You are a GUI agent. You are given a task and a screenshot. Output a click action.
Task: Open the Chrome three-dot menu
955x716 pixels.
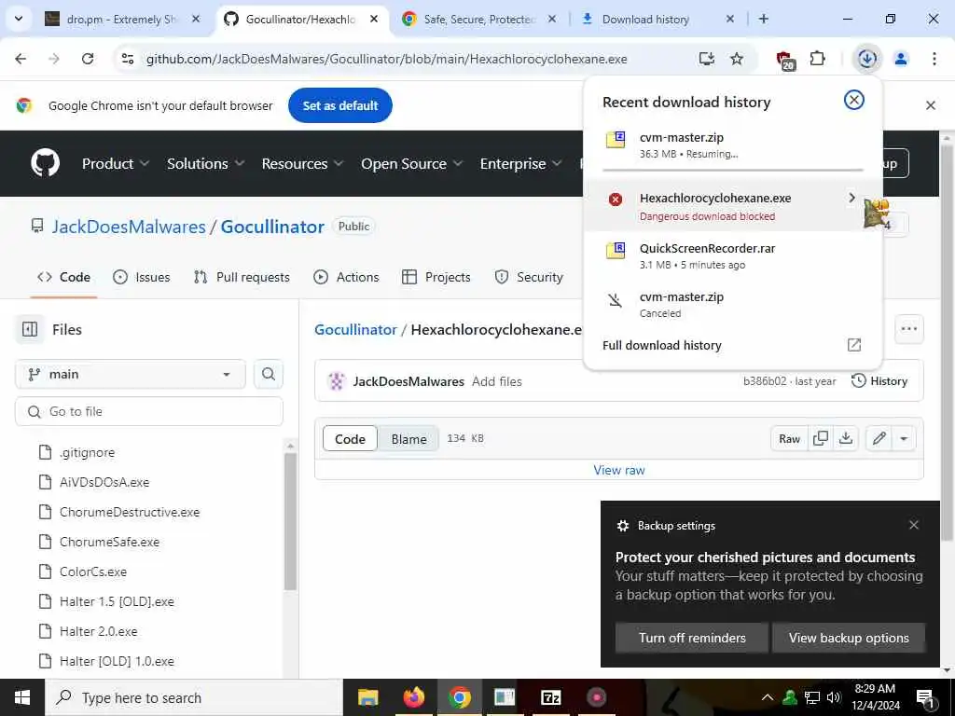(934, 59)
